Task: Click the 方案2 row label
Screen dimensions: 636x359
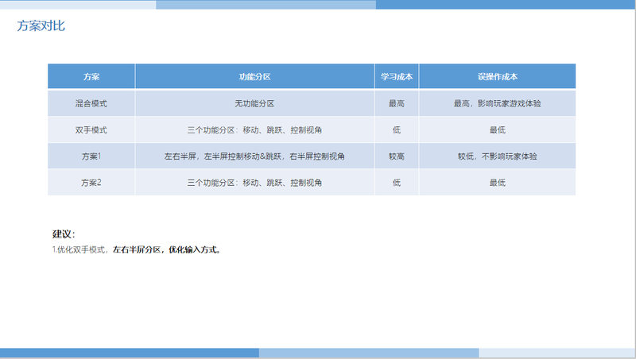Action: 91,183
